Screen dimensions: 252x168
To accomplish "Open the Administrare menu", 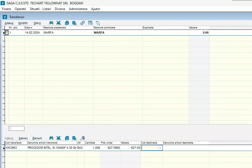I will coord(78,9).
